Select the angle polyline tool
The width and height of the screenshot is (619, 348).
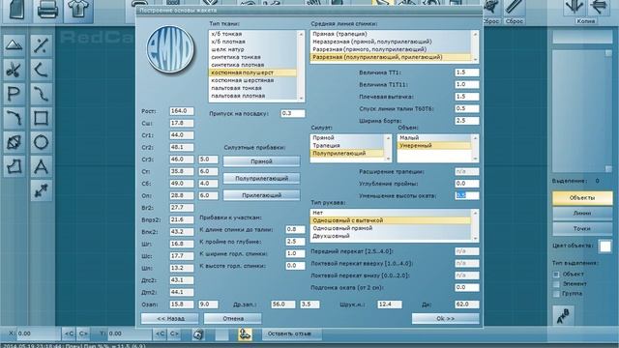pyautogui.click(x=41, y=70)
